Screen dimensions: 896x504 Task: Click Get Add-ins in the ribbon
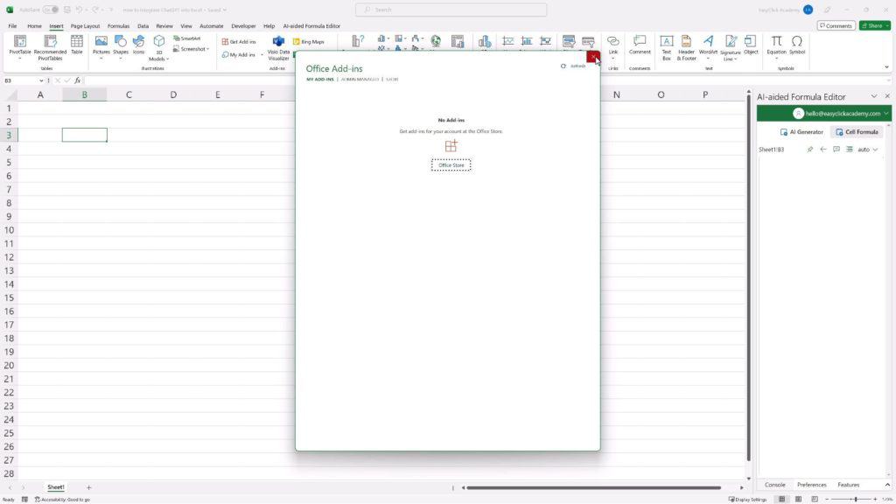pyautogui.click(x=239, y=42)
